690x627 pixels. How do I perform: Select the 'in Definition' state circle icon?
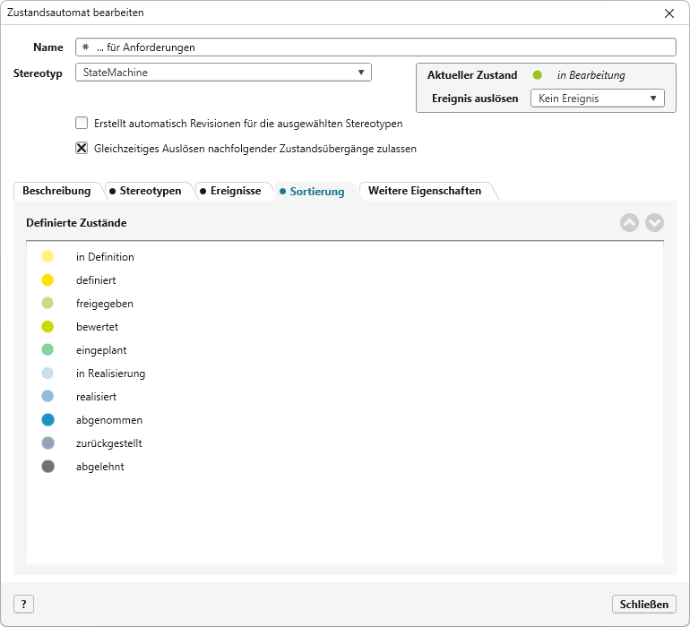47,257
